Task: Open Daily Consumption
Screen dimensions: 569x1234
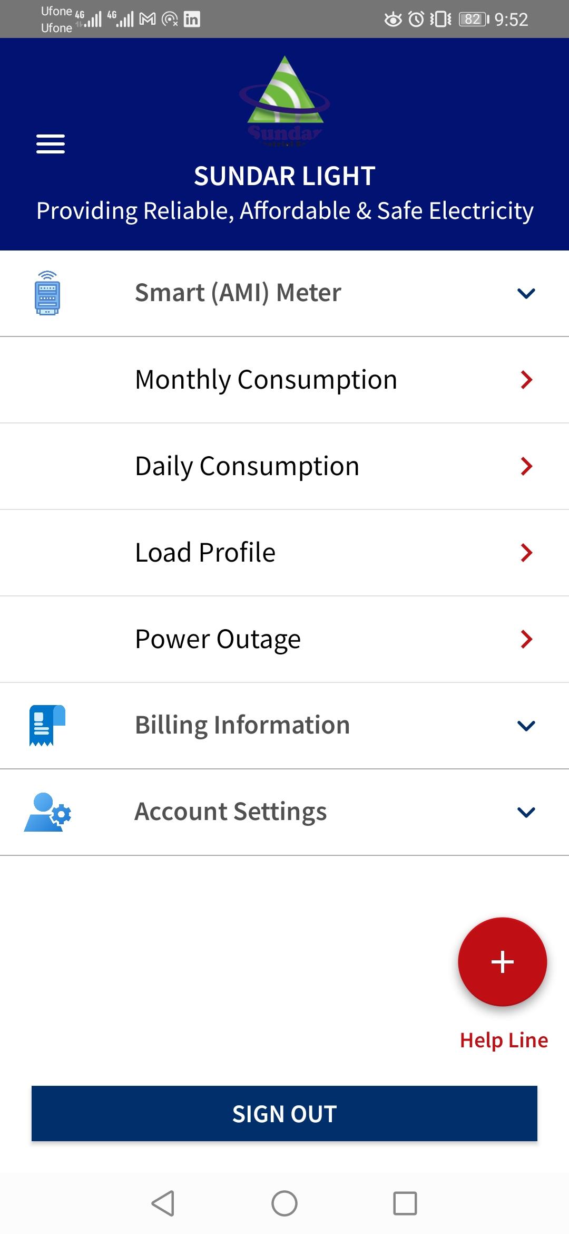Action: click(x=284, y=466)
